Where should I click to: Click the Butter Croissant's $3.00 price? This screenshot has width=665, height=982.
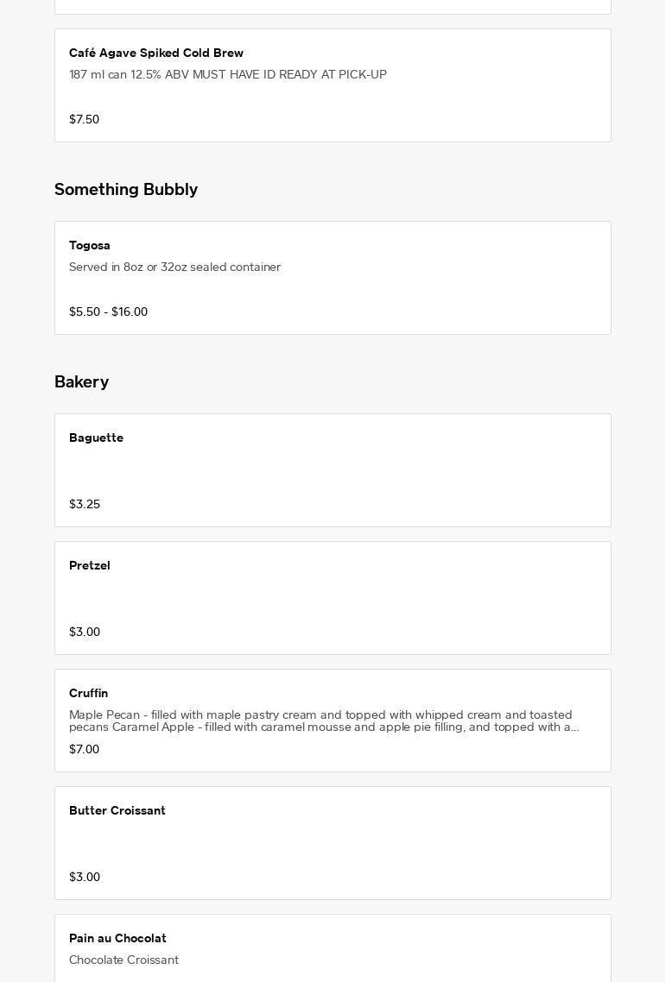coord(85,878)
